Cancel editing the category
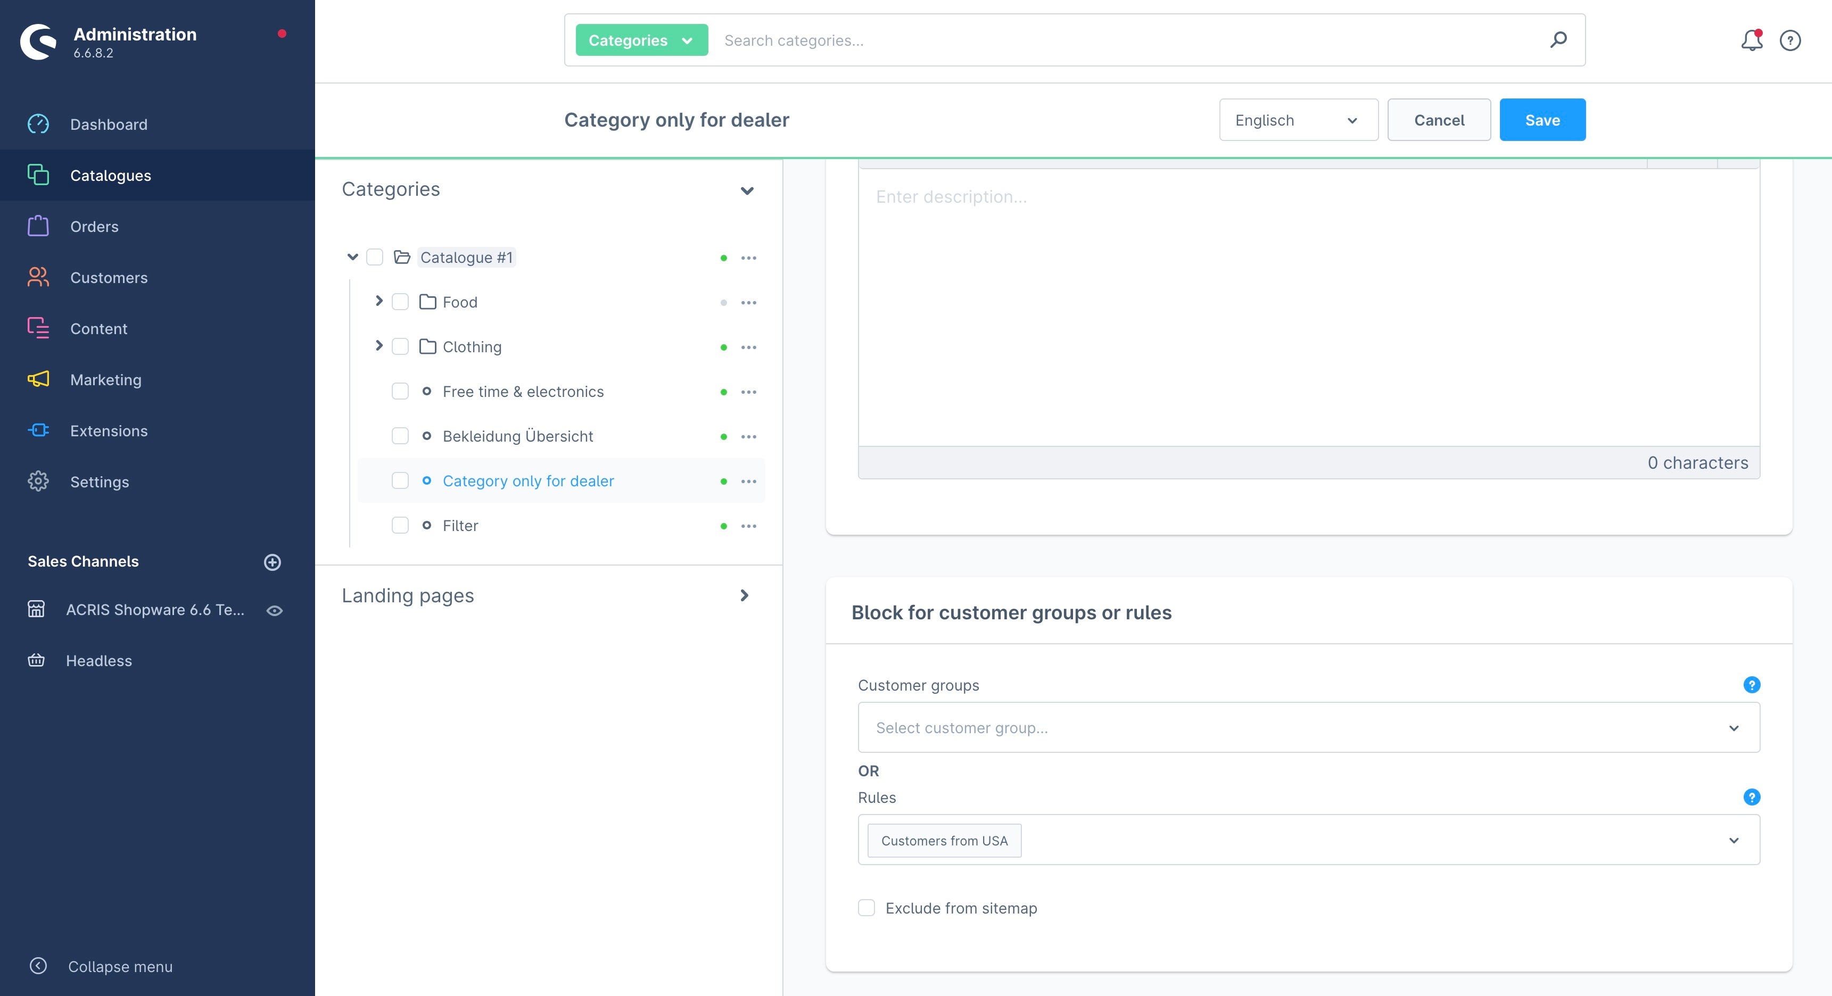This screenshot has width=1832, height=996. click(x=1439, y=120)
